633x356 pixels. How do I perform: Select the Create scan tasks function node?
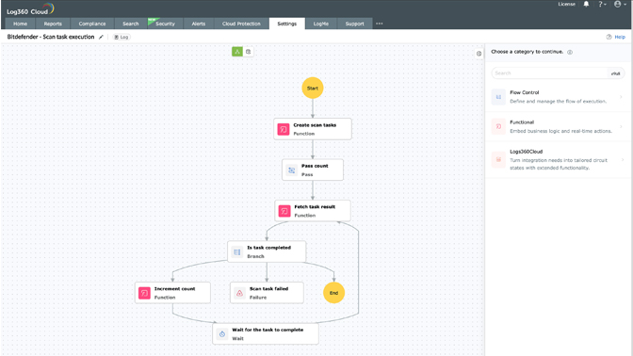(x=313, y=129)
